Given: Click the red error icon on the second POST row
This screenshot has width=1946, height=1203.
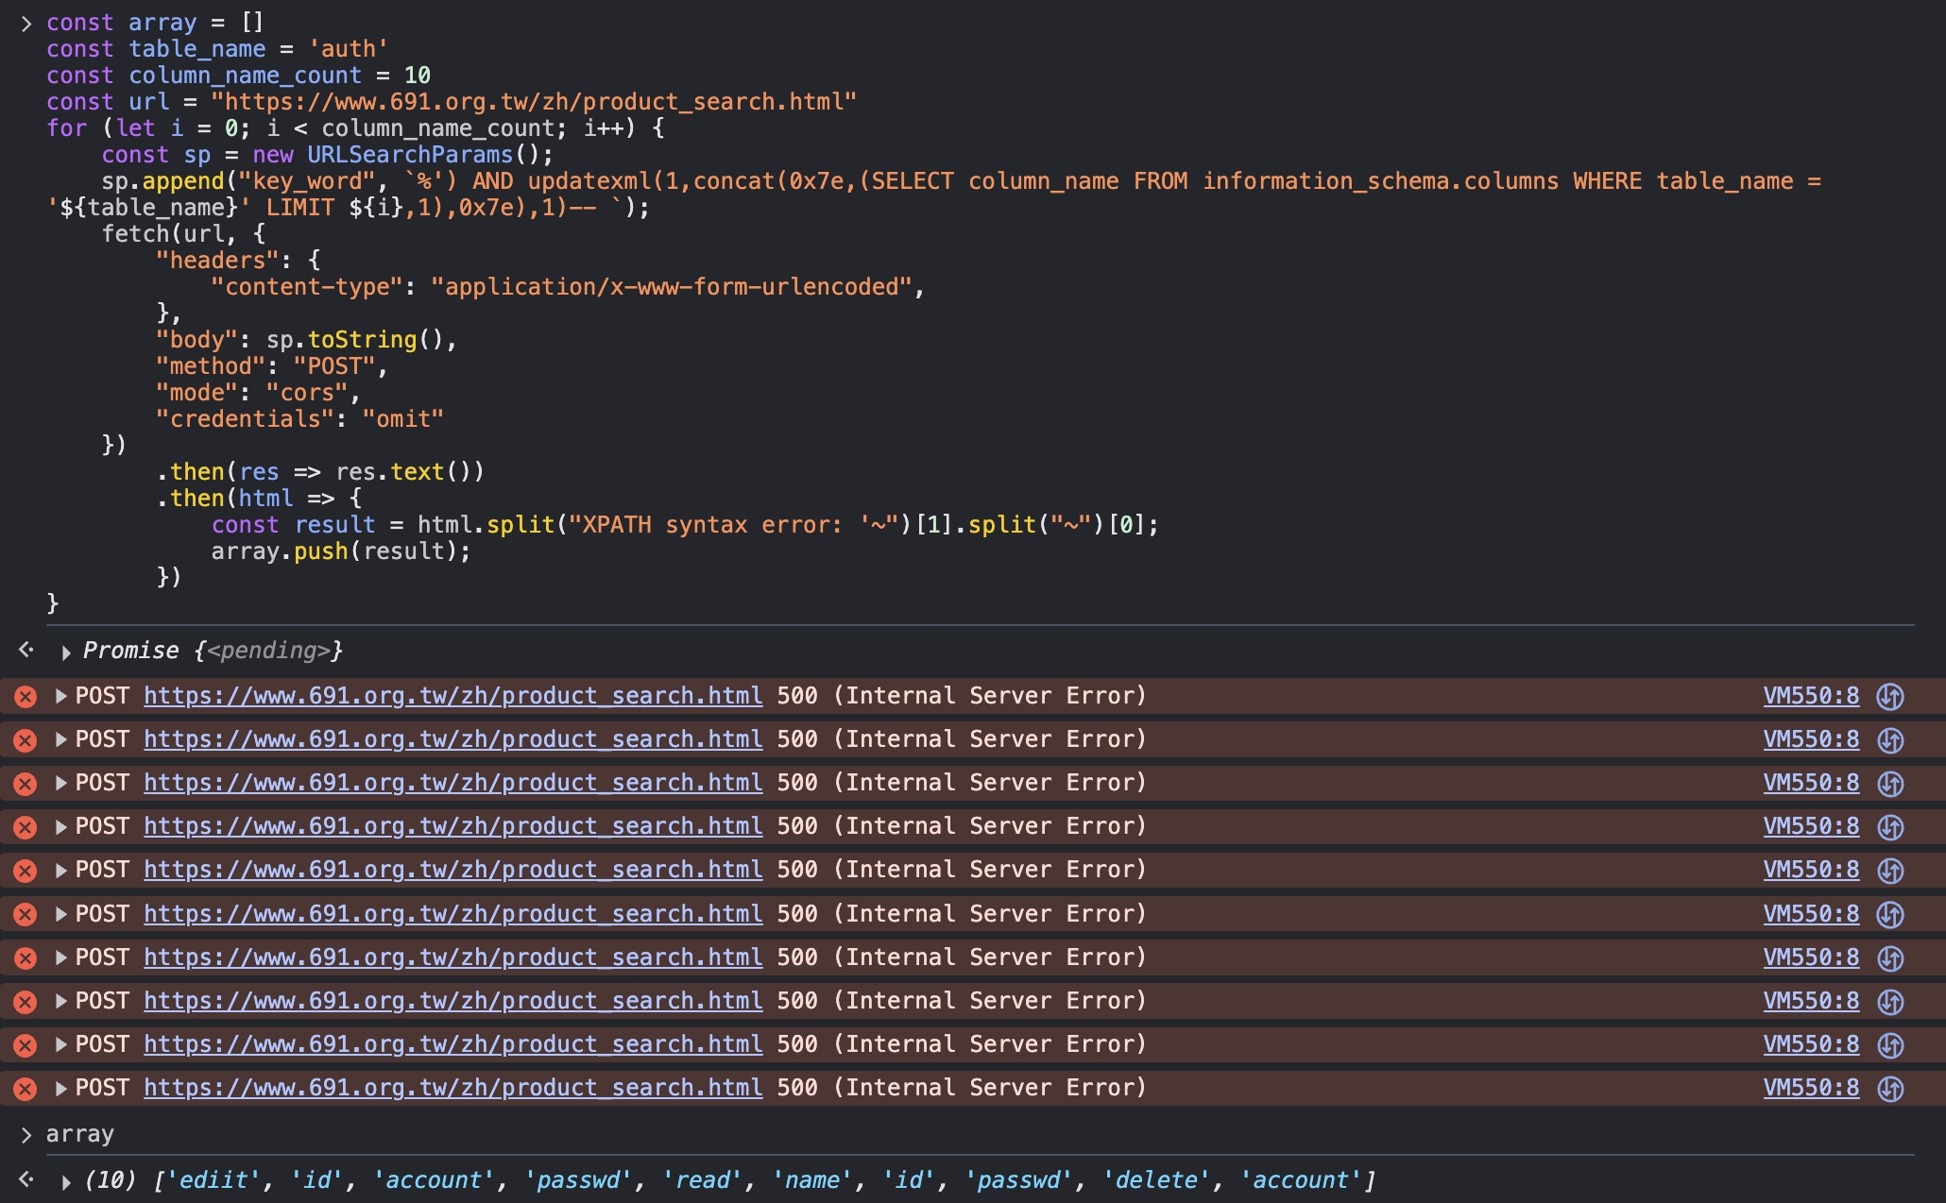Looking at the screenshot, I should pos(26,740).
